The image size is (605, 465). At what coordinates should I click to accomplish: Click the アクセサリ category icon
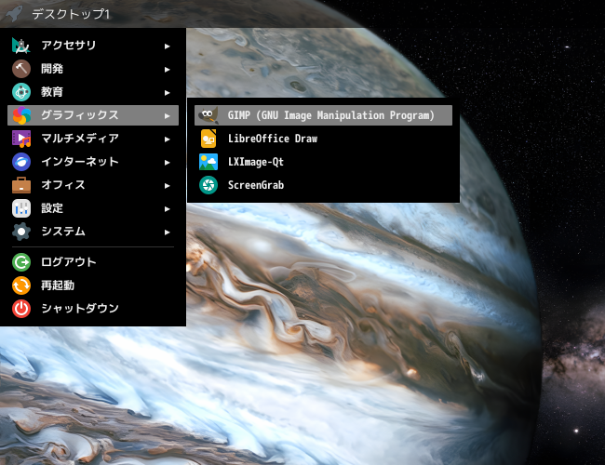coord(21,46)
